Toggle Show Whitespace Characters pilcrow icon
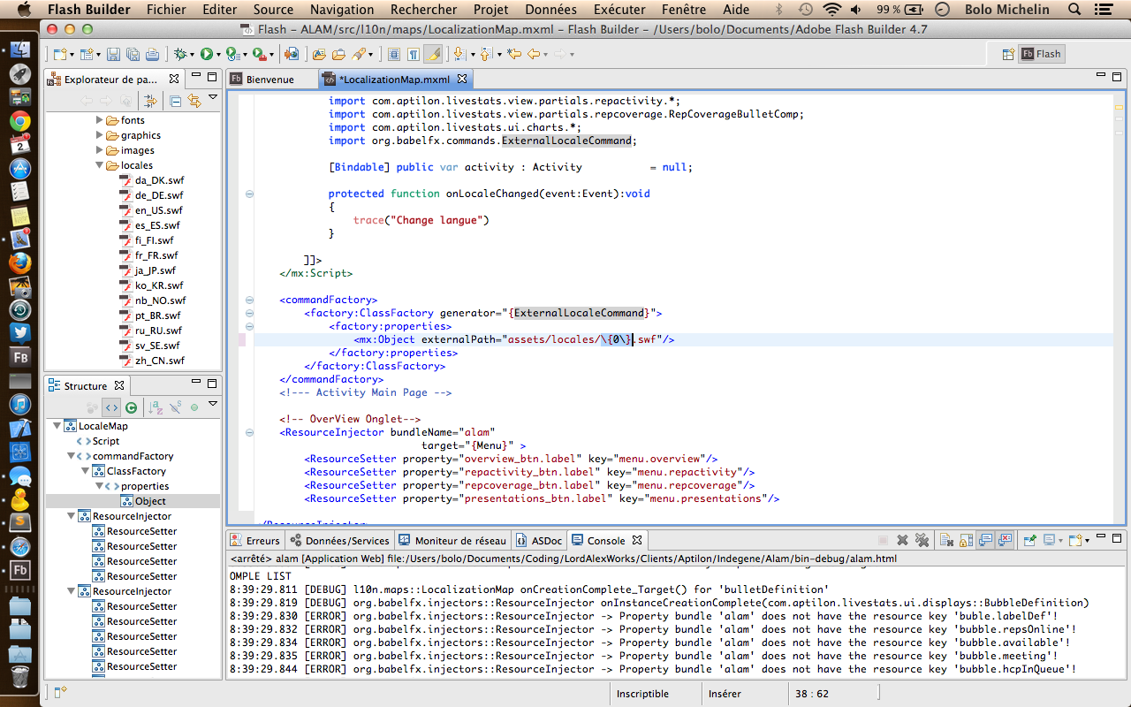Image resolution: width=1131 pixels, height=707 pixels. 414,54
